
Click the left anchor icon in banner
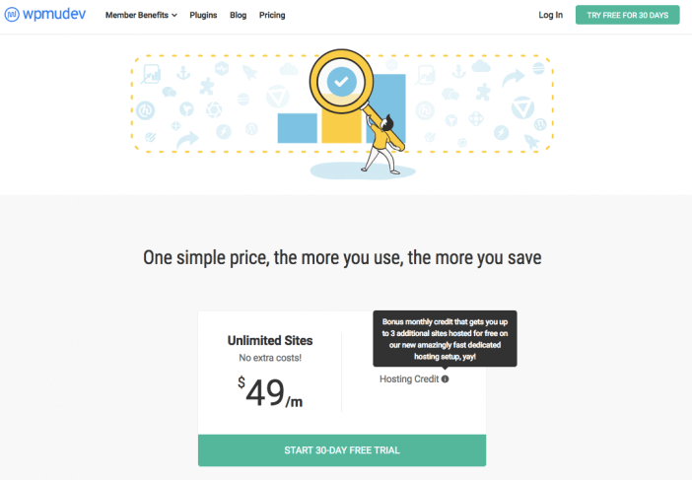tap(183, 72)
